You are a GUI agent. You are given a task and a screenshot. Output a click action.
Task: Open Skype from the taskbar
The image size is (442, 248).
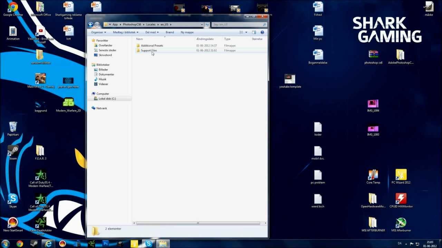148,244
